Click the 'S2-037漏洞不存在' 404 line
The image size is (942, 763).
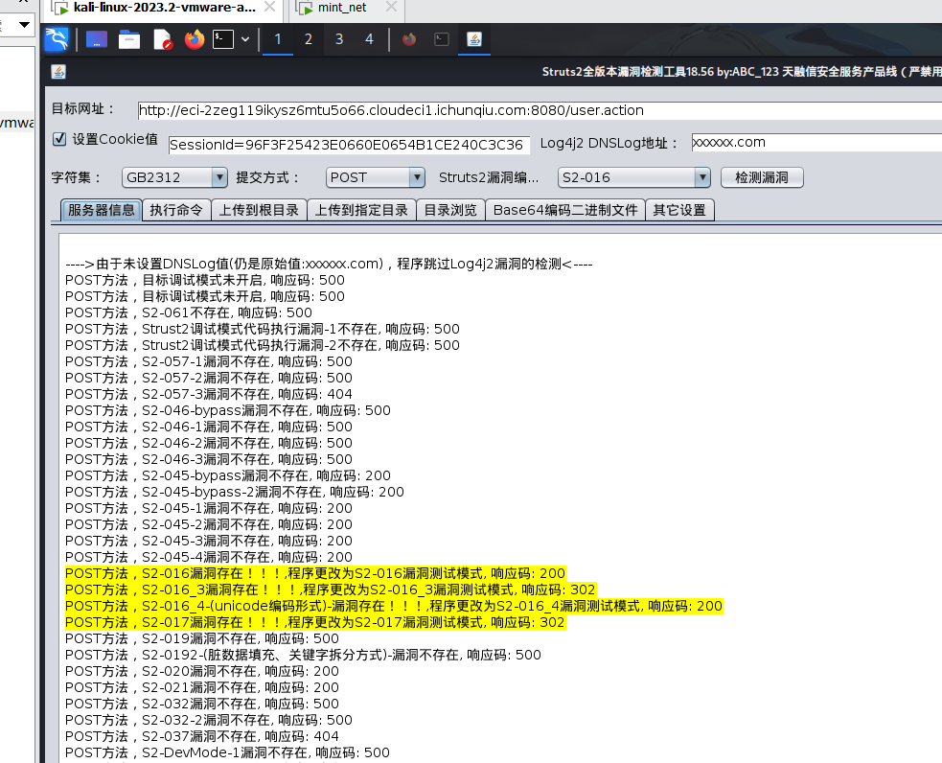click(x=202, y=736)
